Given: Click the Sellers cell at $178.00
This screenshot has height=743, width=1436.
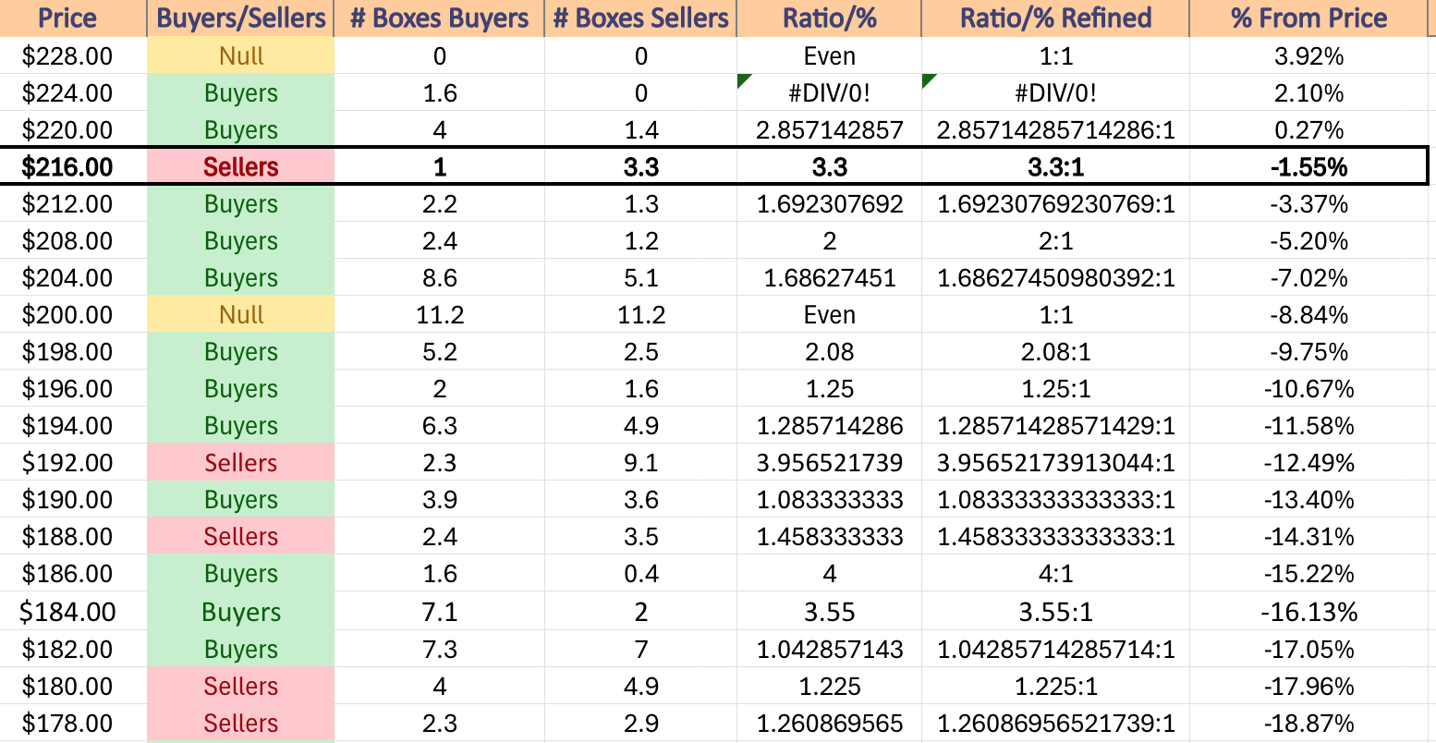Looking at the screenshot, I should click(240, 724).
